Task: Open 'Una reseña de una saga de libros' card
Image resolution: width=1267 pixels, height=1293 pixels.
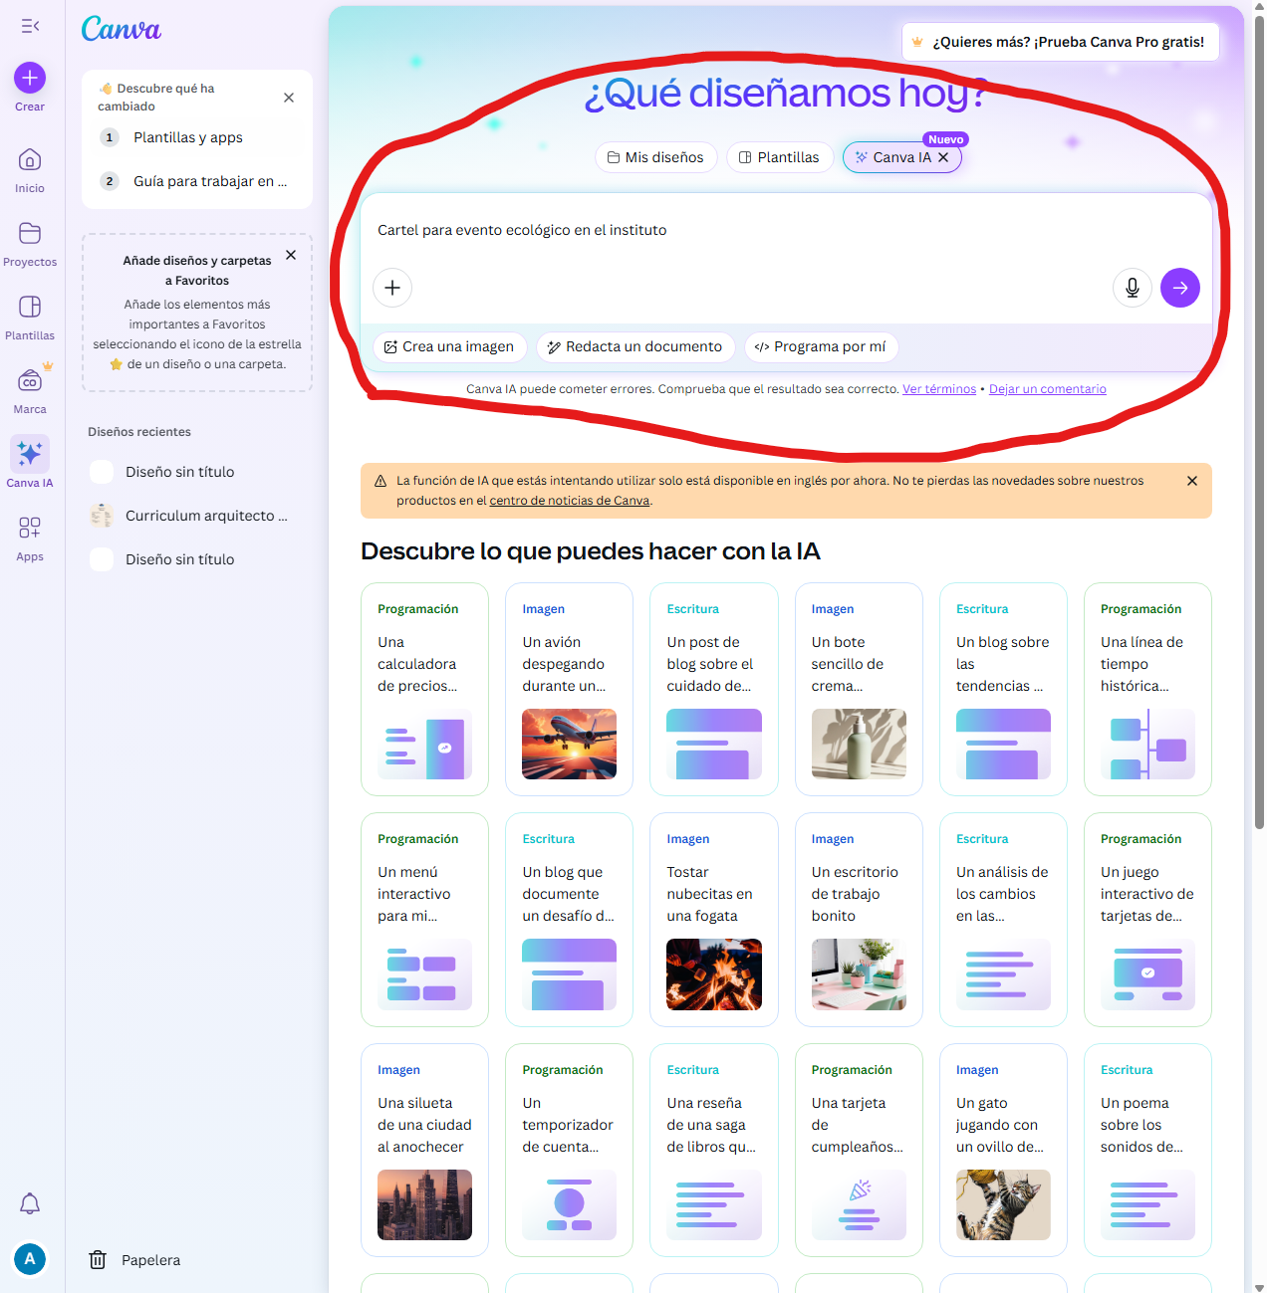Action: tap(714, 1151)
